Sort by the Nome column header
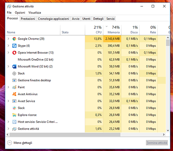Image resolution: width=173 pixels, height=151 pixels. coord(33,30)
